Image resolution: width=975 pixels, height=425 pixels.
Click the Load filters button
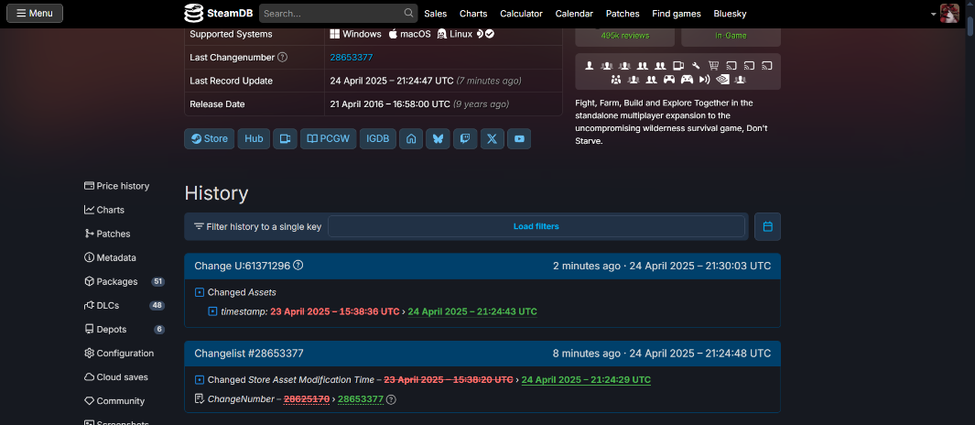(536, 226)
